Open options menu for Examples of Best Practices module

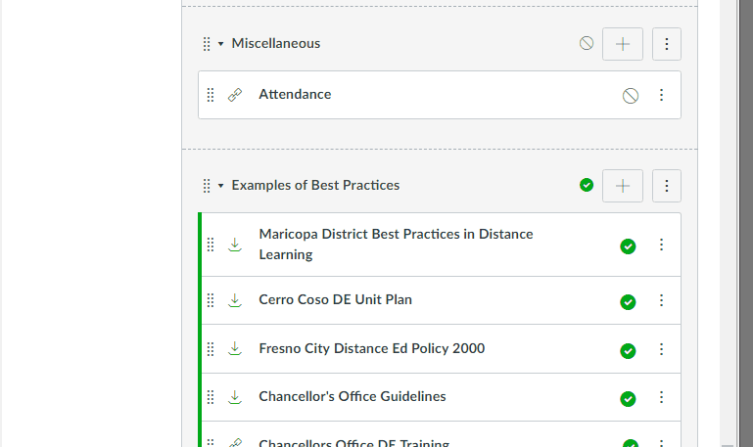coord(667,186)
